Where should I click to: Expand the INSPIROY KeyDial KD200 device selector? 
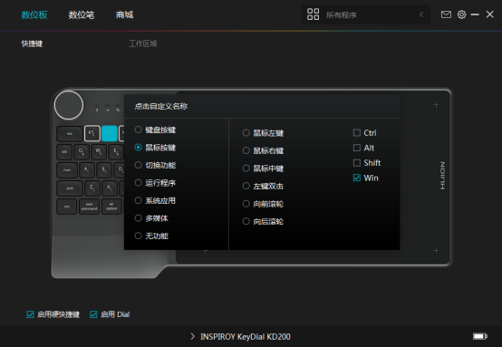(192, 336)
